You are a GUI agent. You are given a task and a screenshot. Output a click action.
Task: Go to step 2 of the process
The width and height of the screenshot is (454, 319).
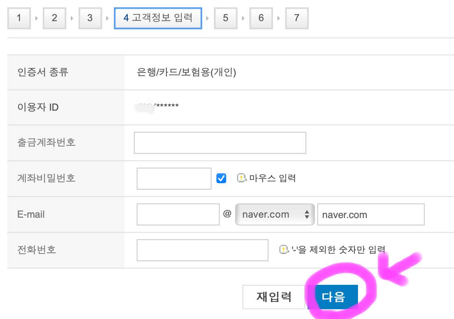click(x=55, y=18)
